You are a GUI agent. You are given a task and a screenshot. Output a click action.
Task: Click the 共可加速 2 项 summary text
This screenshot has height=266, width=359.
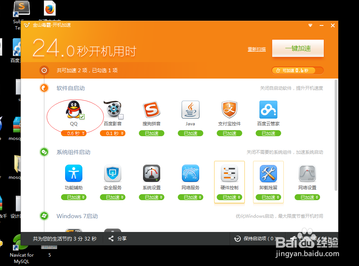(x=87, y=70)
